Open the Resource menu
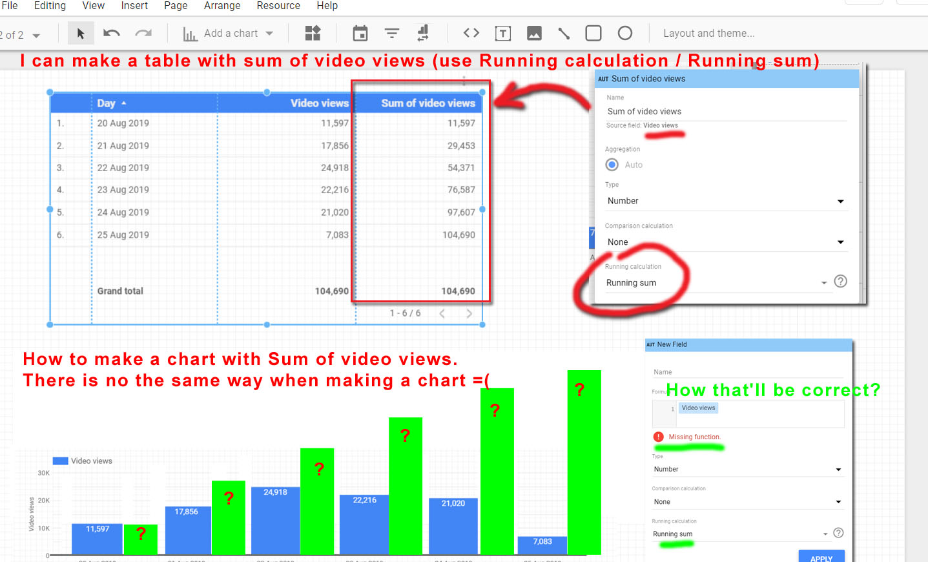928x562 pixels. point(278,6)
